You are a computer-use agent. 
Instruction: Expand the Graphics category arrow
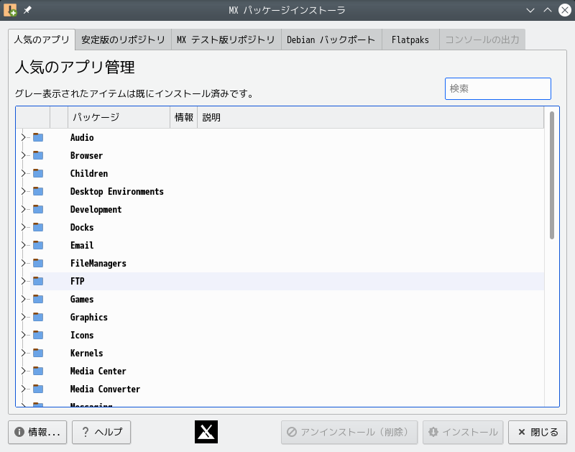(x=24, y=317)
